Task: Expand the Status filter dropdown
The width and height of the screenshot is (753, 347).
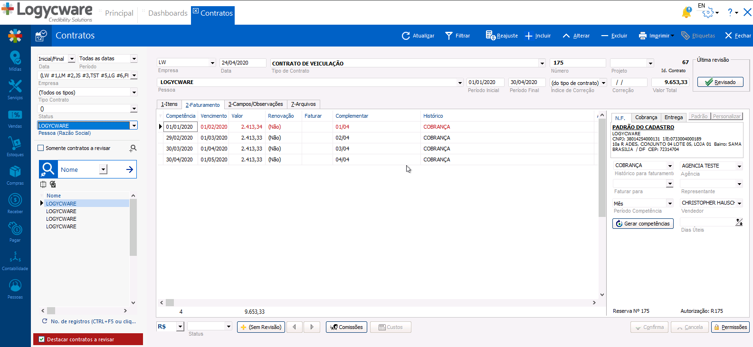Action: click(x=134, y=109)
